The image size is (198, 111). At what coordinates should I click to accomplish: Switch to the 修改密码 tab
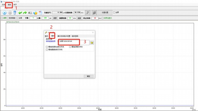[x=75, y=36]
